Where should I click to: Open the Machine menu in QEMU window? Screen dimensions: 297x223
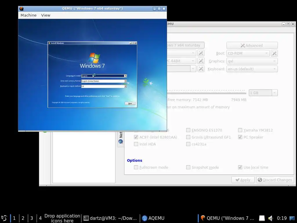(x=28, y=15)
